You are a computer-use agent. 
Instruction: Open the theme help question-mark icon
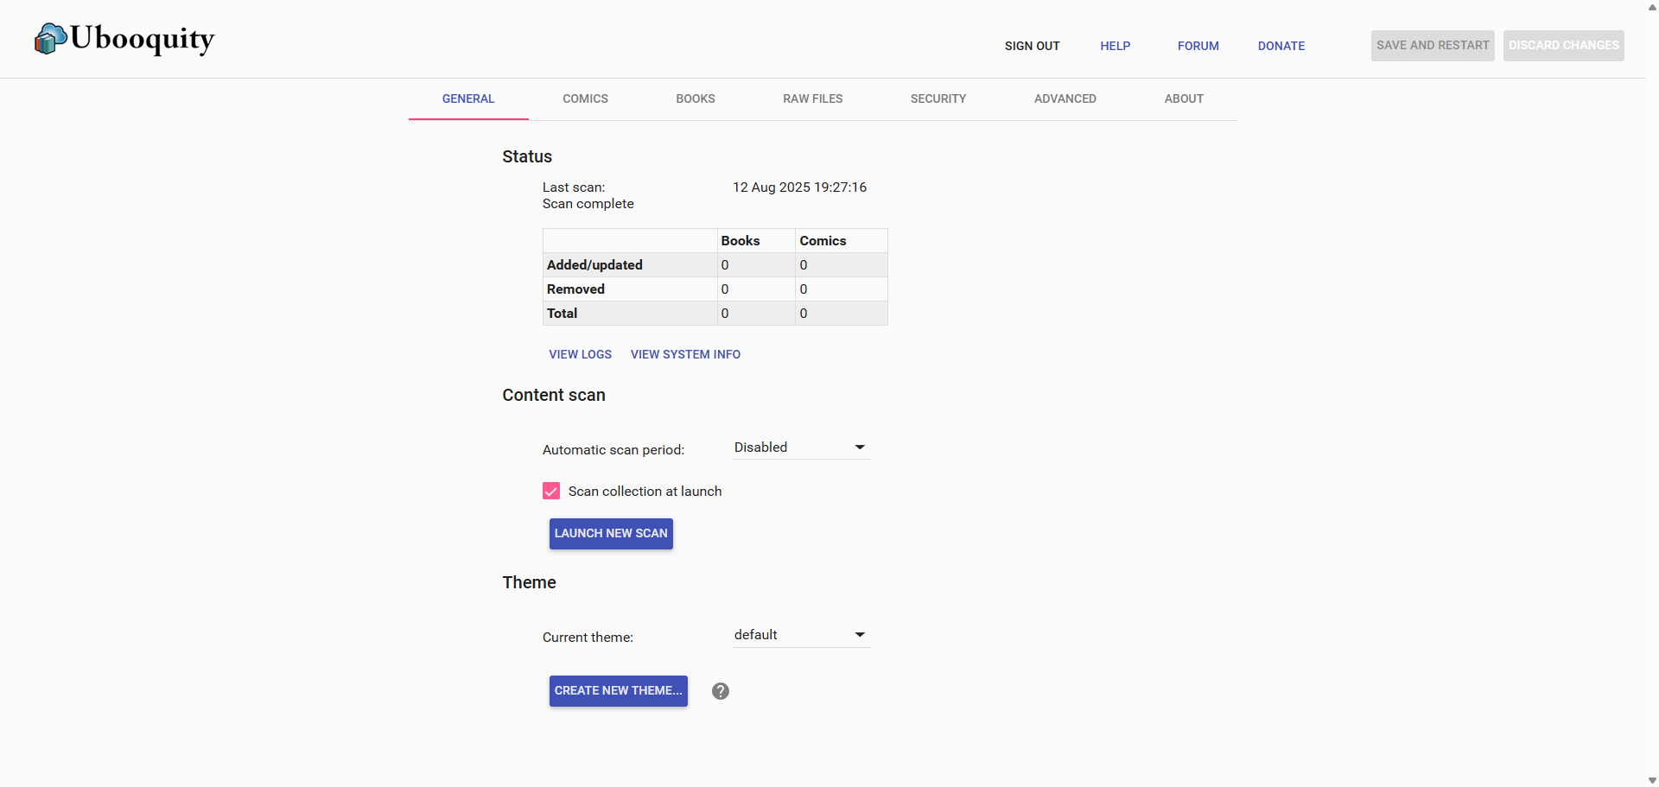point(721,691)
